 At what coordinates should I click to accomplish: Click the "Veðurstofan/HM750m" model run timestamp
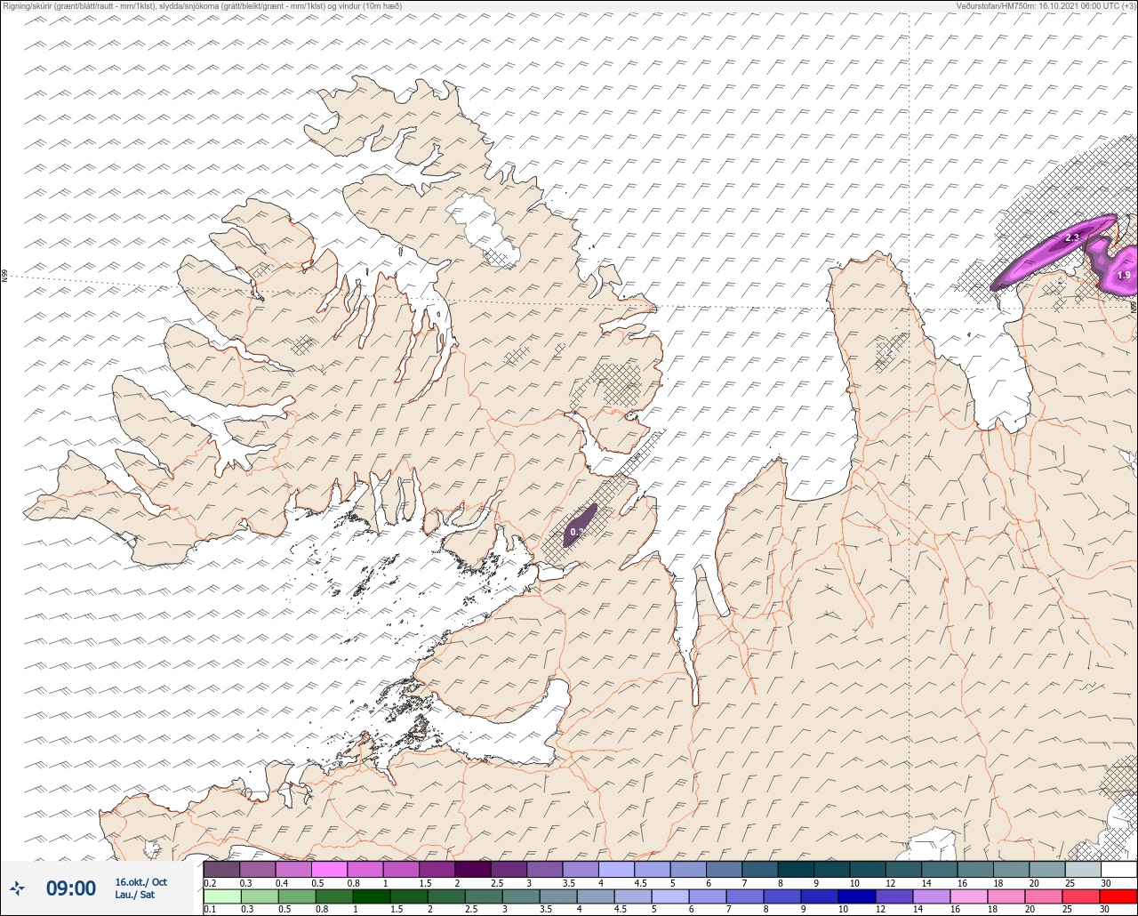click(1046, 5)
